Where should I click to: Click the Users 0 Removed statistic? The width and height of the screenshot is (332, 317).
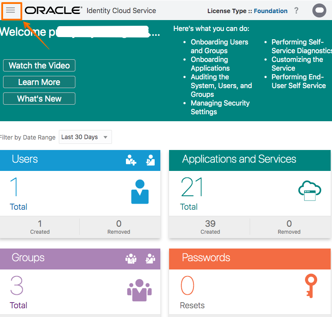[x=119, y=227]
